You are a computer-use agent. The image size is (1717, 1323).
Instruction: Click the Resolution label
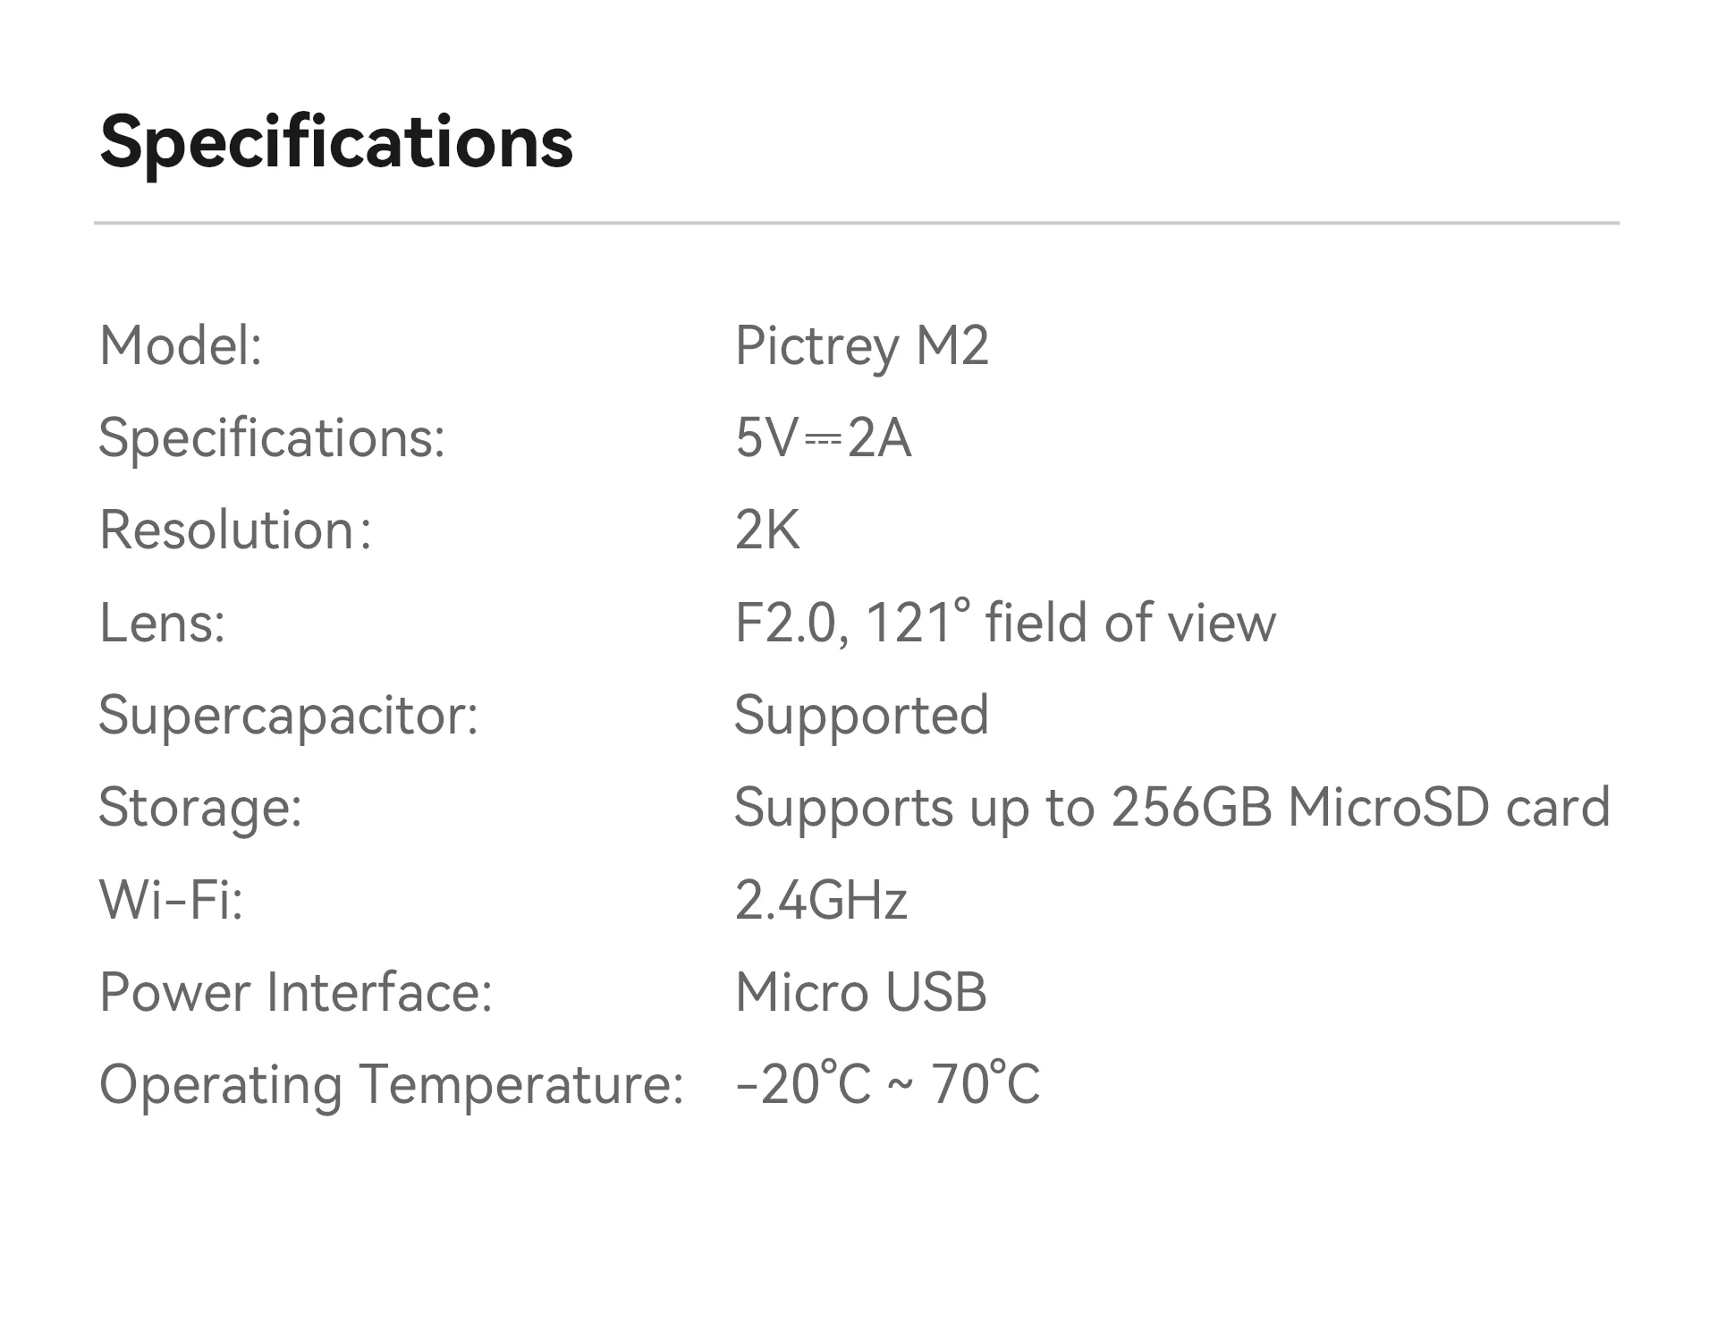(x=234, y=530)
